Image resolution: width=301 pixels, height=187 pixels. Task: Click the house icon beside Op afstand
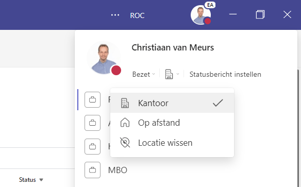125,123
